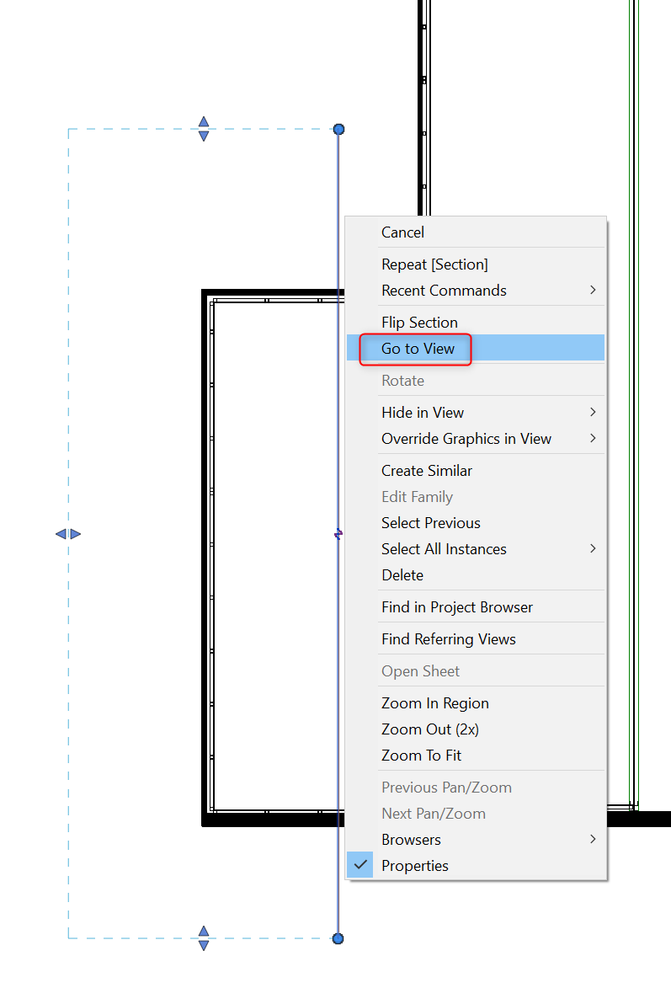Open Recent Commands submenu

click(x=475, y=291)
